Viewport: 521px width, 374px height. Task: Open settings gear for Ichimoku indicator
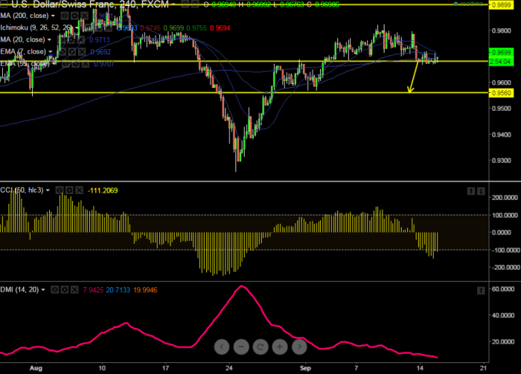click(98, 28)
